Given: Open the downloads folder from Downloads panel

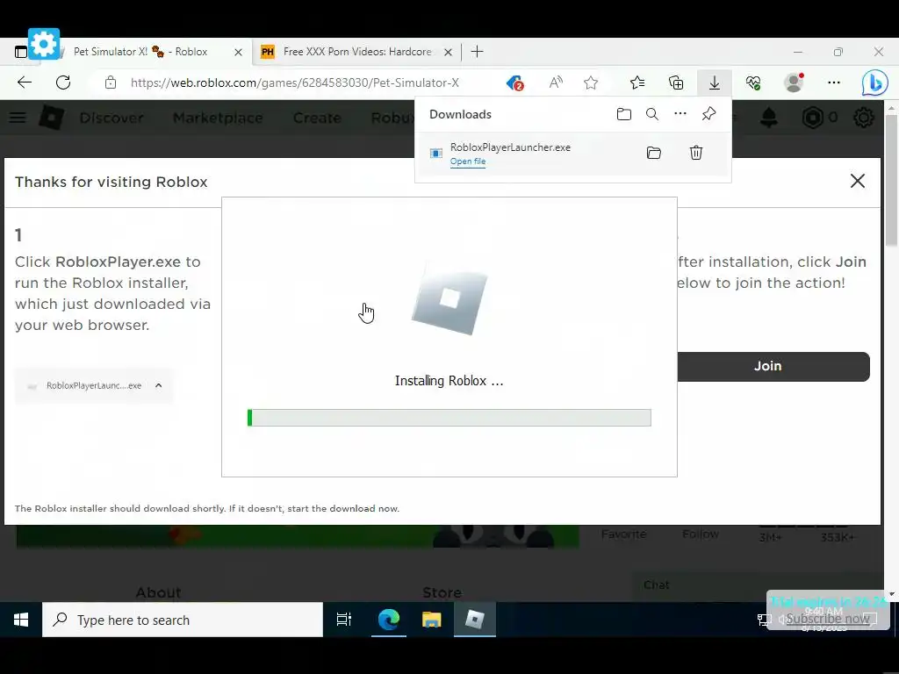Looking at the screenshot, I should click(624, 114).
